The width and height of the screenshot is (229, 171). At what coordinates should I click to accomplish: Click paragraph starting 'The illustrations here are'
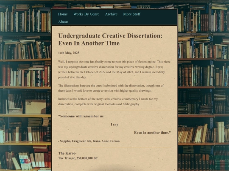coord(111,88)
